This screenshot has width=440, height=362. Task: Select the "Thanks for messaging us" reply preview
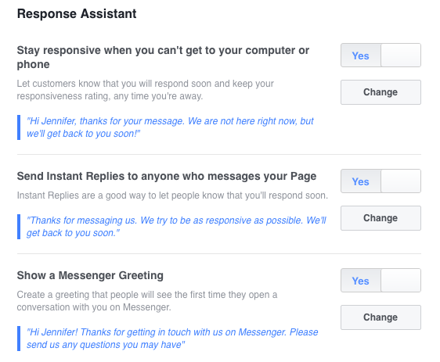click(x=176, y=227)
